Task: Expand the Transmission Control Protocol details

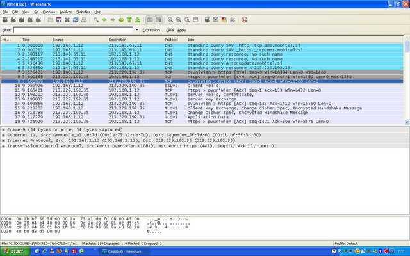Action: point(3,146)
